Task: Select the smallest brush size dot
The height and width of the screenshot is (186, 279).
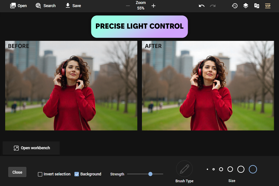Action: tap(207, 169)
